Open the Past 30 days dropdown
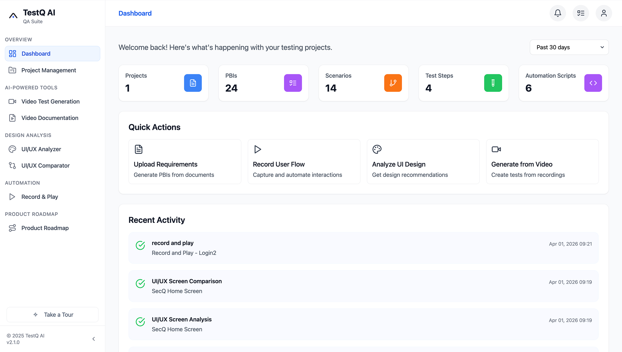Image resolution: width=622 pixels, height=352 pixels. [x=569, y=47]
